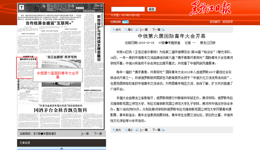Click the highlighted 中俄第六届国际青年大会开幕 tooltip on the page
The height and width of the screenshot is (150, 260).
[58, 75]
